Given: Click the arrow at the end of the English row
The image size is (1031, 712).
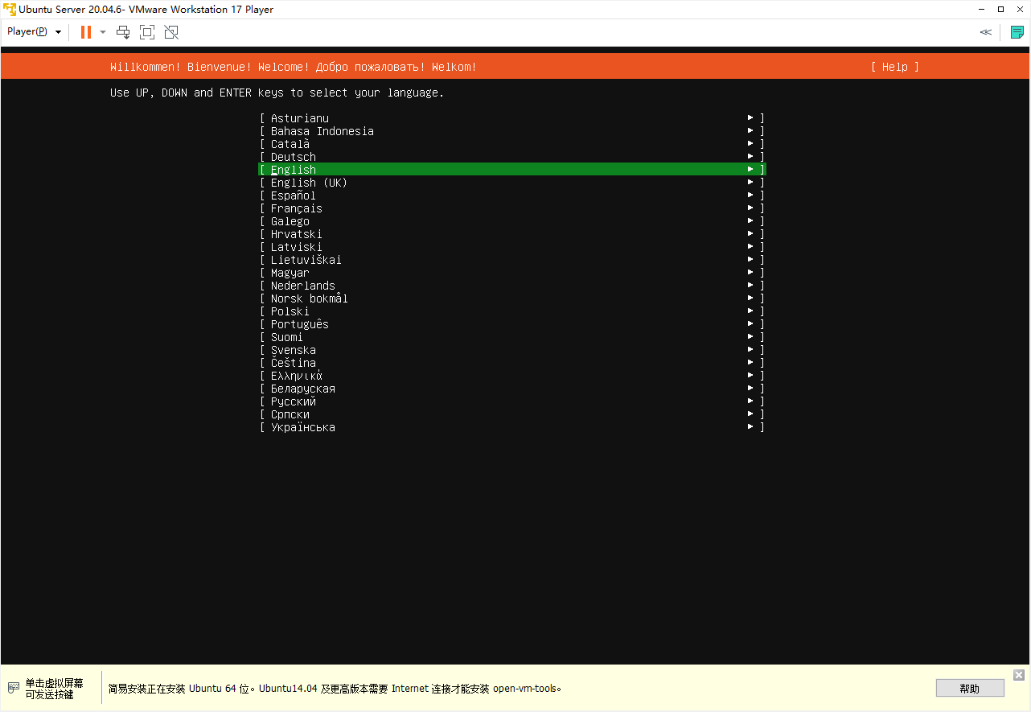Looking at the screenshot, I should click(x=750, y=170).
